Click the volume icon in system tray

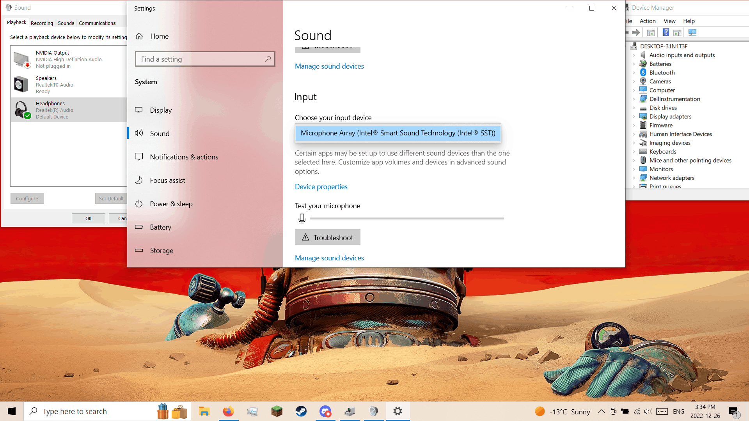coord(648,411)
